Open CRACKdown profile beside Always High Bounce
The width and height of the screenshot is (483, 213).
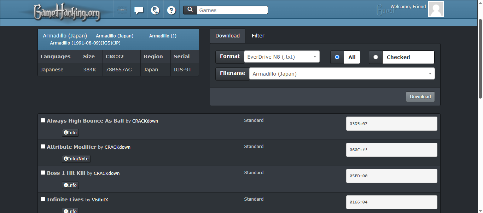145,121
